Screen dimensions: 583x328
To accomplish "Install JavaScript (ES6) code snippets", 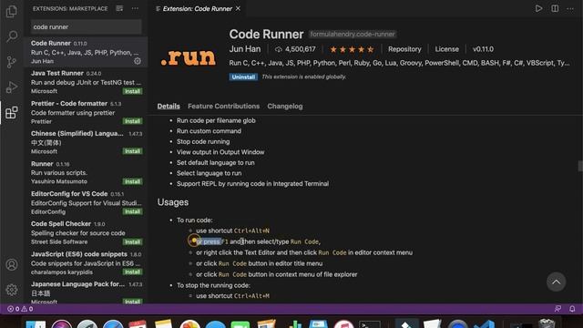I will click(x=132, y=272).
